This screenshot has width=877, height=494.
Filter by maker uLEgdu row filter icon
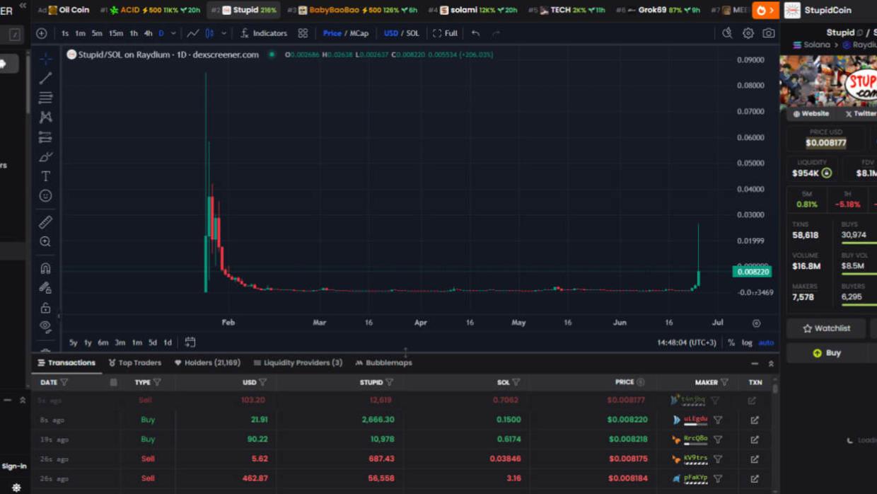coord(718,420)
